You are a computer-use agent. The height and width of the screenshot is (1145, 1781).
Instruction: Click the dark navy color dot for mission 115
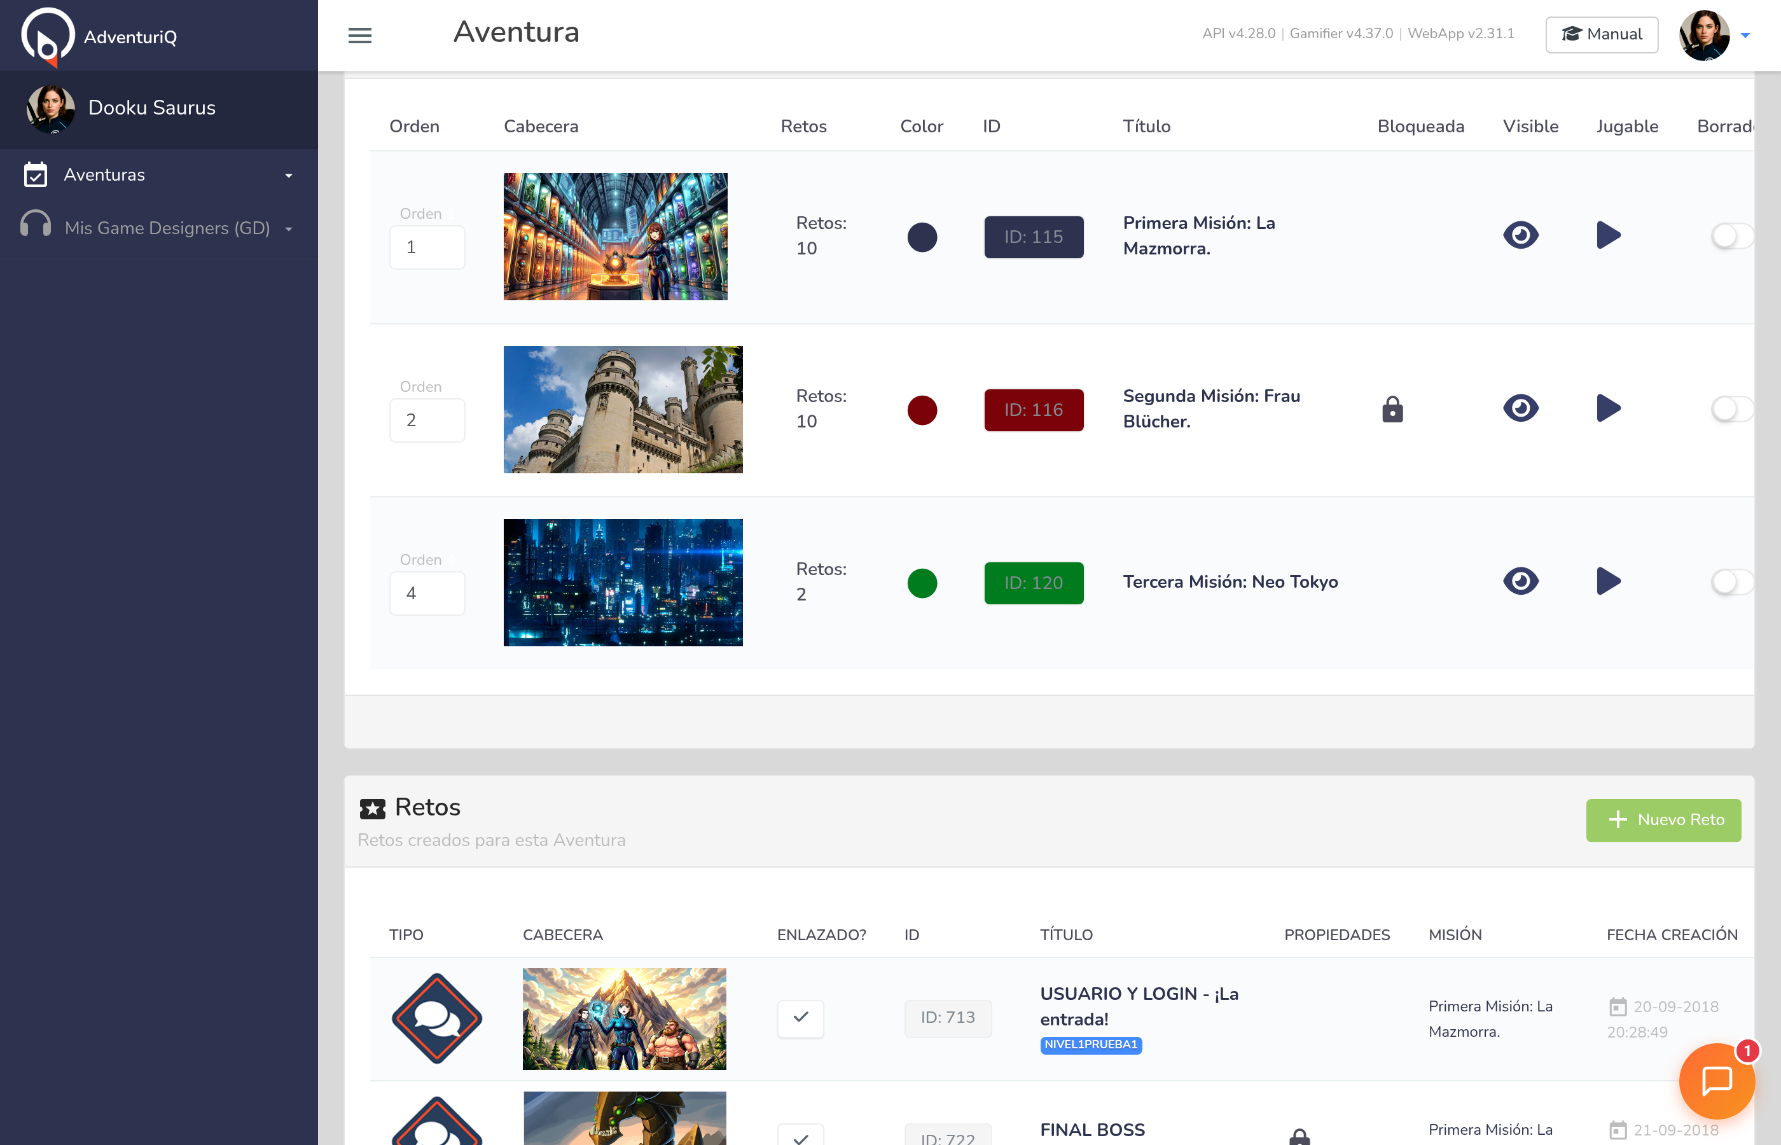click(922, 237)
